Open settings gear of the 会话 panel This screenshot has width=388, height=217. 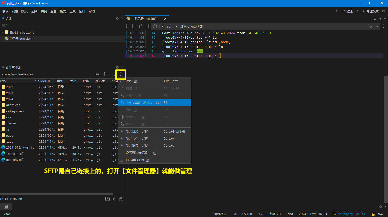point(117,18)
